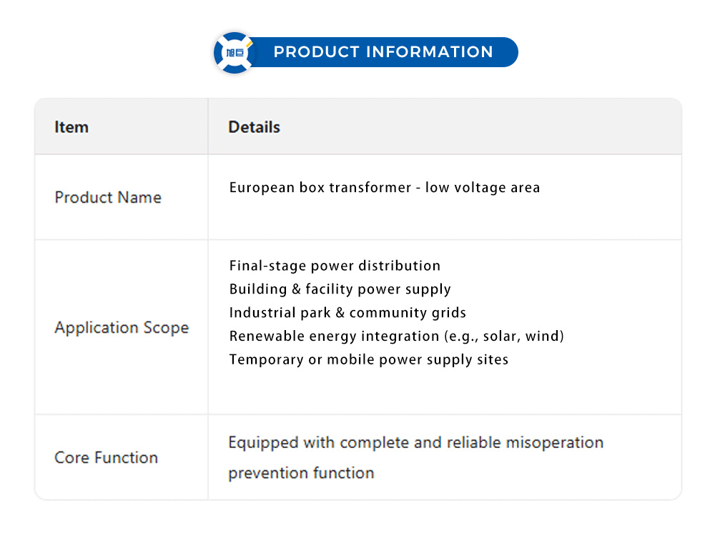Click the Core Function row label
The image size is (715, 543).
(x=106, y=458)
